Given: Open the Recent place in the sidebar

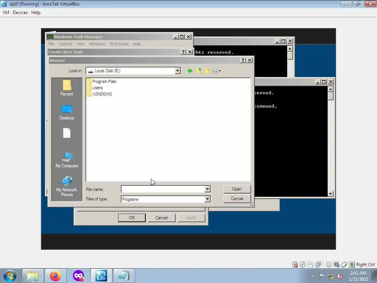Looking at the screenshot, I should 67,88.
